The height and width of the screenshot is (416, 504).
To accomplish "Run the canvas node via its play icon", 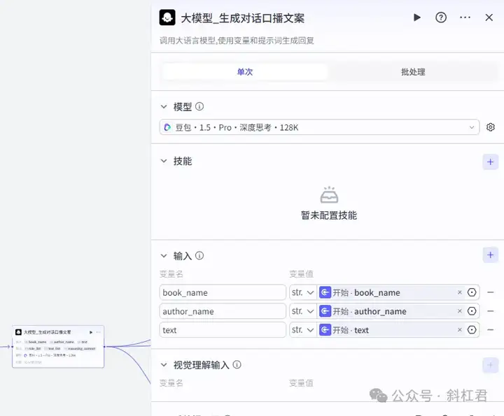I will 91,332.
